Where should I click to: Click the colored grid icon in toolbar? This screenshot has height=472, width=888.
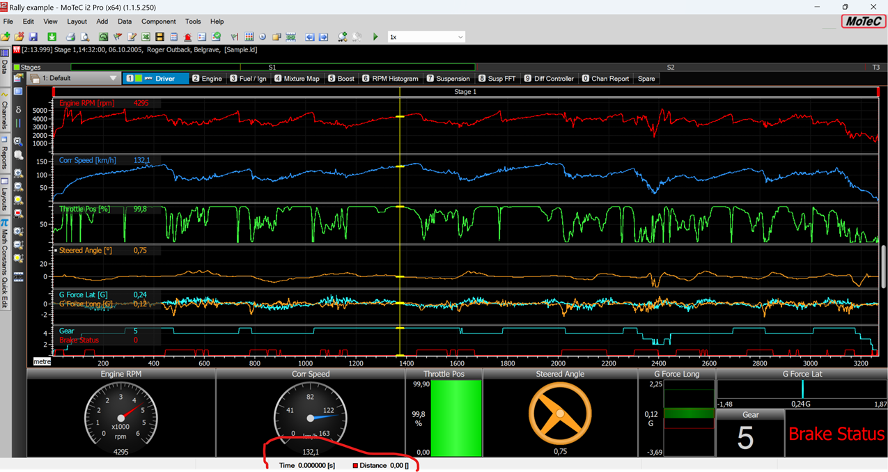249,37
